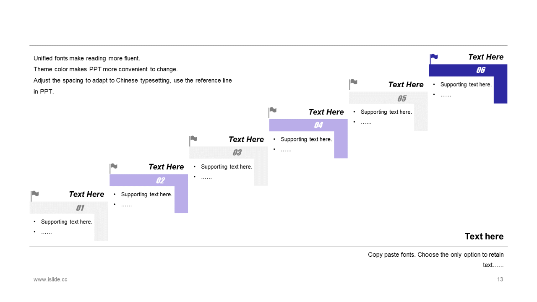This screenshot has width=537, height=302.
Task: Select the gray flag icon for step 05
Action: [353, 84]
